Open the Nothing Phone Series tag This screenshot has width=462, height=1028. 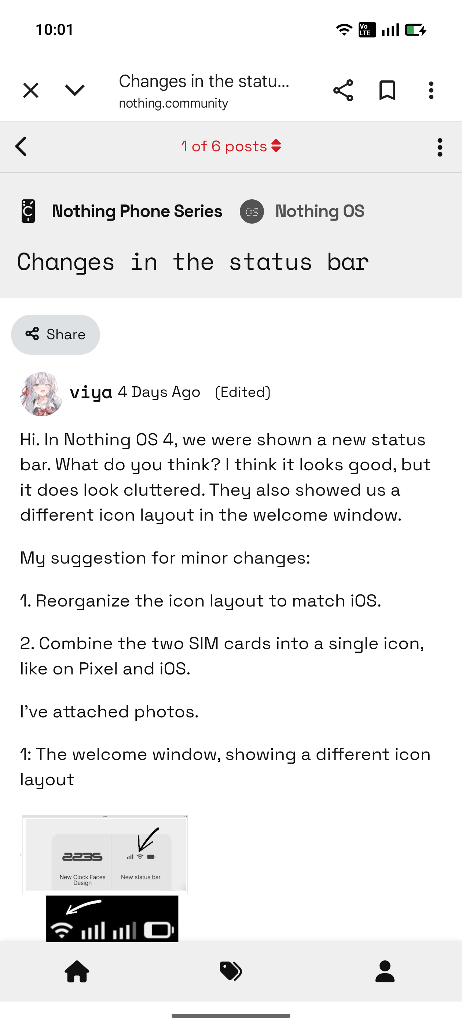pos(137,211)
